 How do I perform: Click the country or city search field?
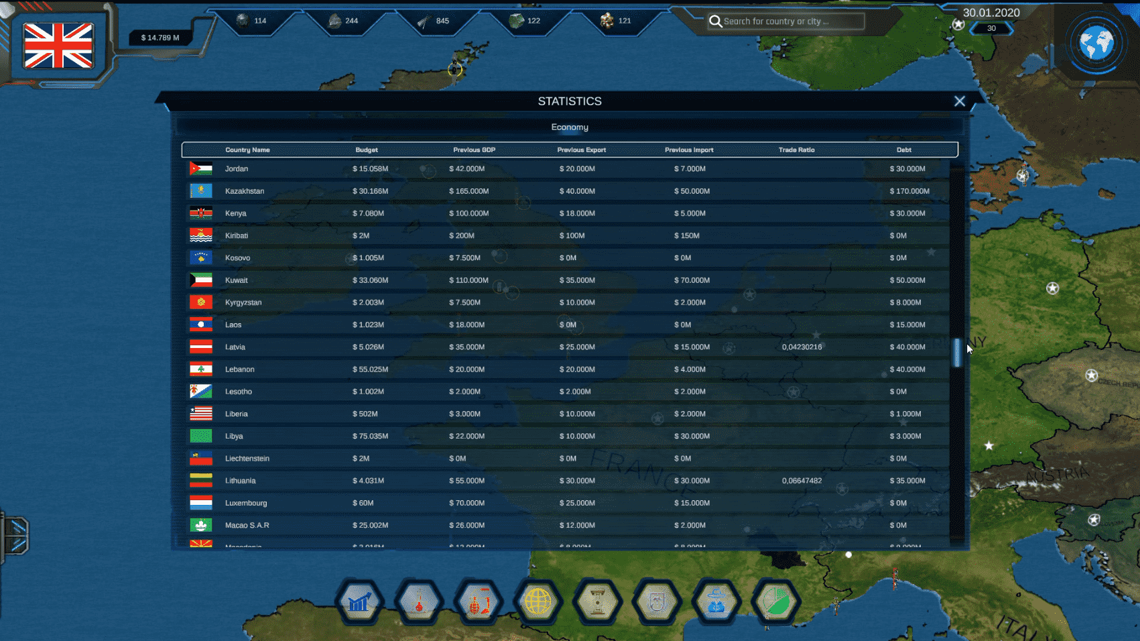point(787,21)
